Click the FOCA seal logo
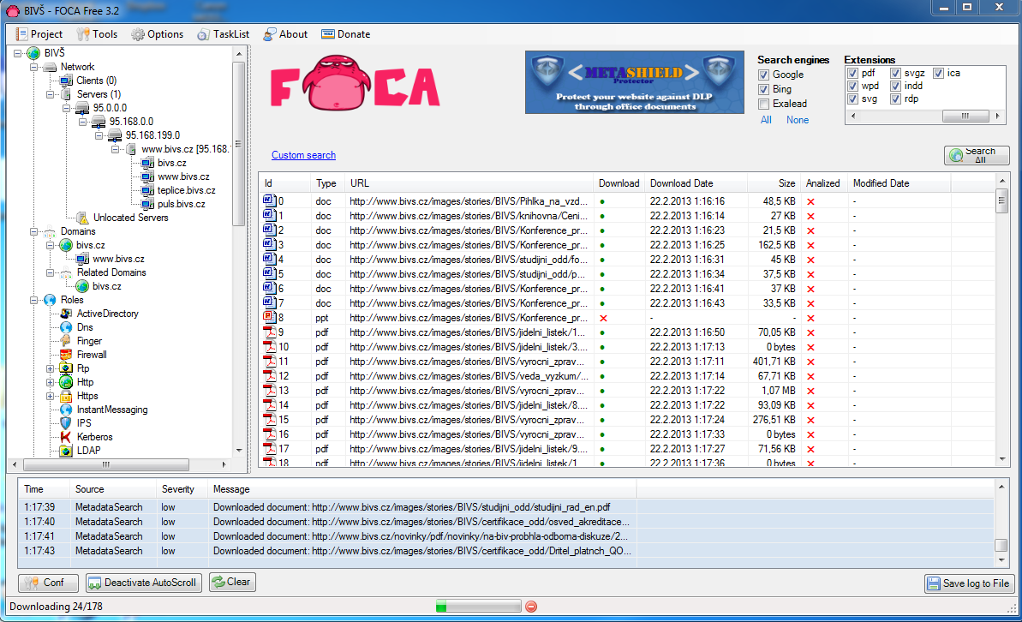This screenshot has height=622, width=1022. point(338,83)
